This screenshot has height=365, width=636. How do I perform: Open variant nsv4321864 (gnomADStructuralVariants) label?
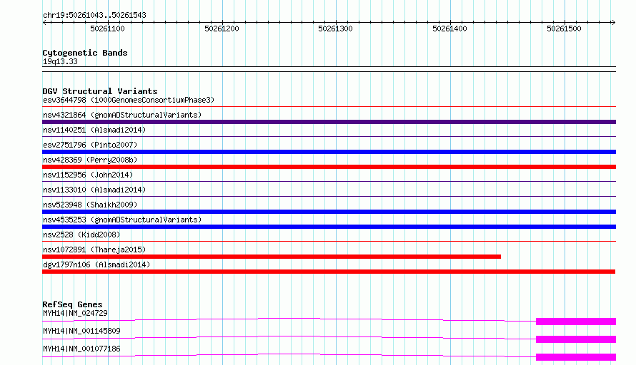(122, 115)
